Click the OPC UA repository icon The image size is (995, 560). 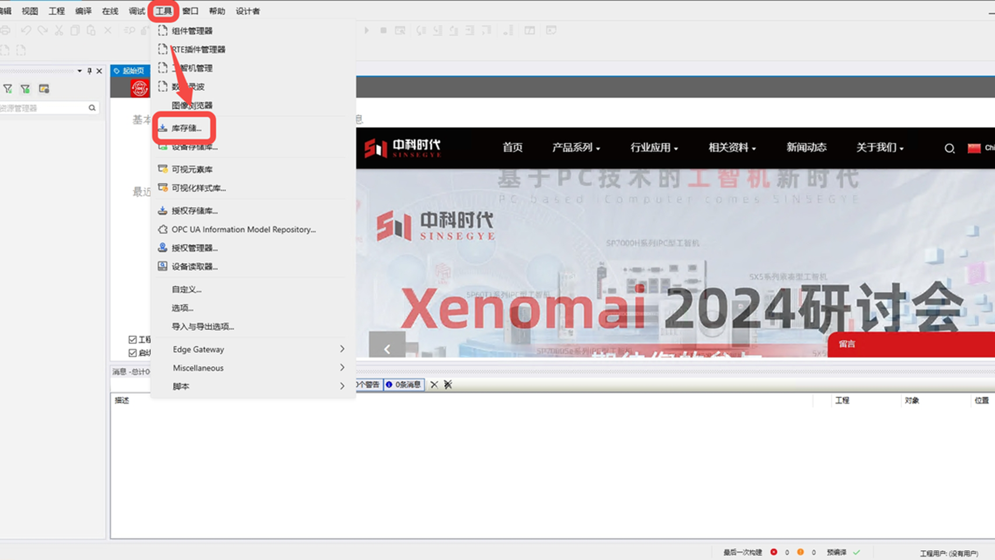click(x=163, y=229)
